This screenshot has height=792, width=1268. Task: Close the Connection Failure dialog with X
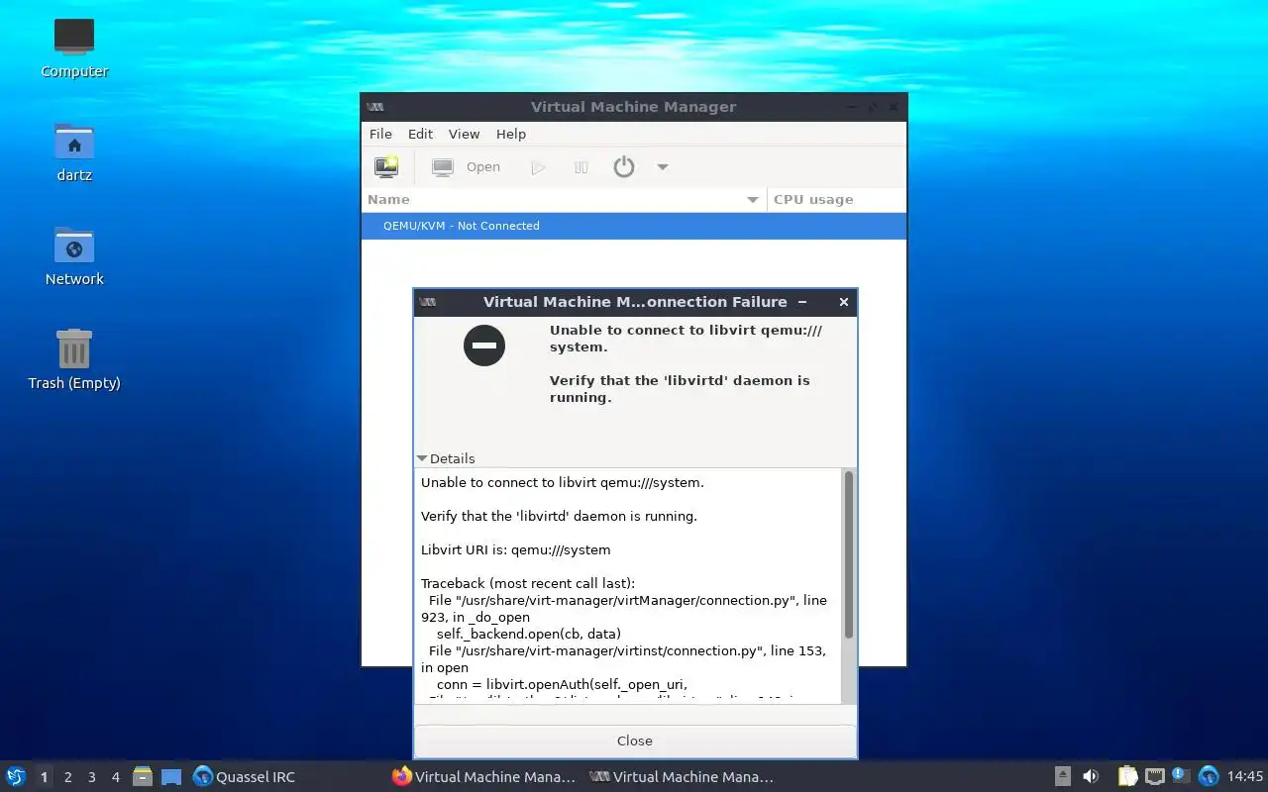tap(844, 302)
